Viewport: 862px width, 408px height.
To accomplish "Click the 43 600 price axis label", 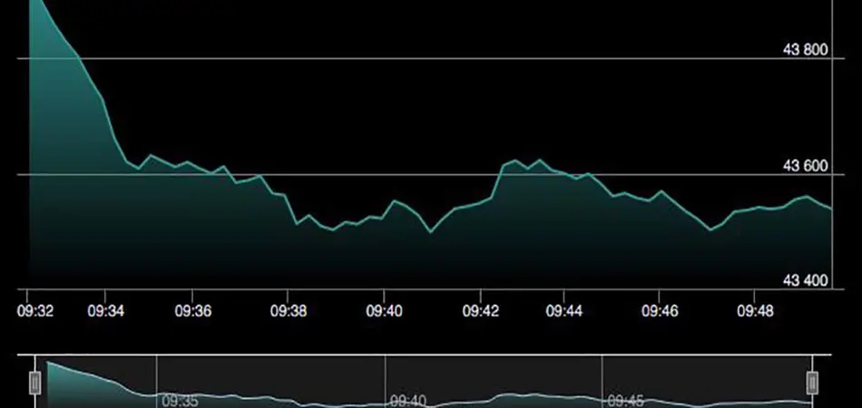I will coord(804,166).
